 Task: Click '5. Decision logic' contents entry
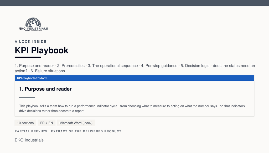[195, 66]
